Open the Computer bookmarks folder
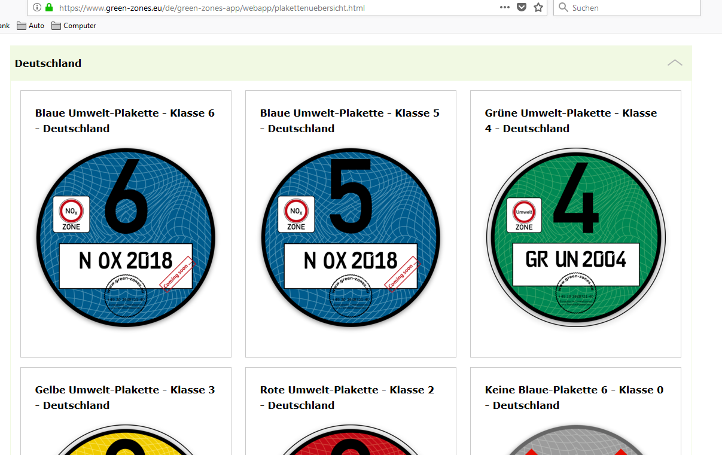Image resolution: width=722 pixels, height=455 pixels. click(x=74, y=26)
